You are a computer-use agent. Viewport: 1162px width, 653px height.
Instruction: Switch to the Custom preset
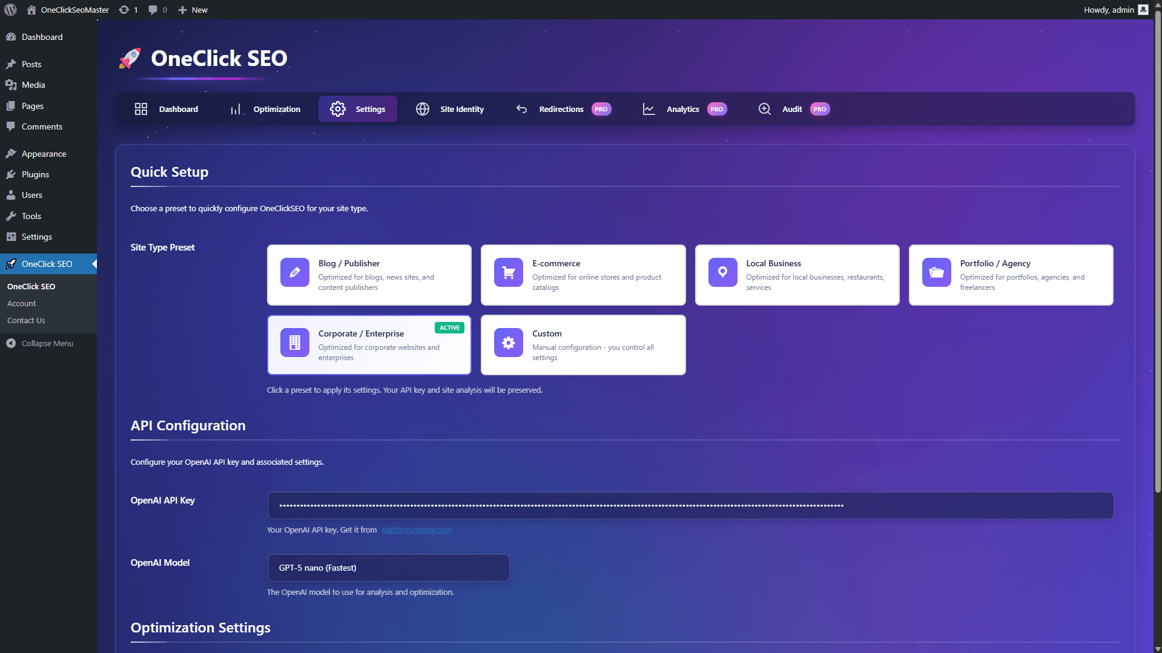tap(583, 344)
